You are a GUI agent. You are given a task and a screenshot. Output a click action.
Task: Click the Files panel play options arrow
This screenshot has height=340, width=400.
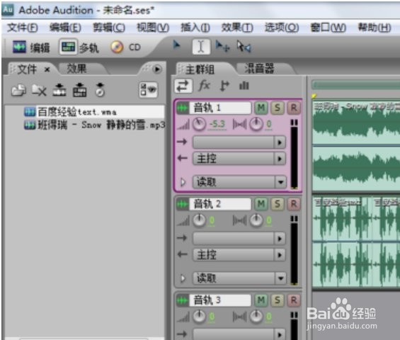[x=157, y=69]
